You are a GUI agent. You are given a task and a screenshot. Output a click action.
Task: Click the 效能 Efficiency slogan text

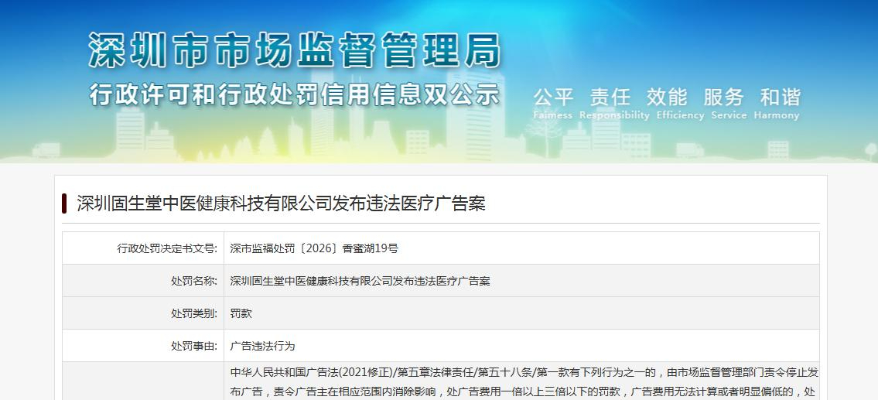click(x=680, y=104)
